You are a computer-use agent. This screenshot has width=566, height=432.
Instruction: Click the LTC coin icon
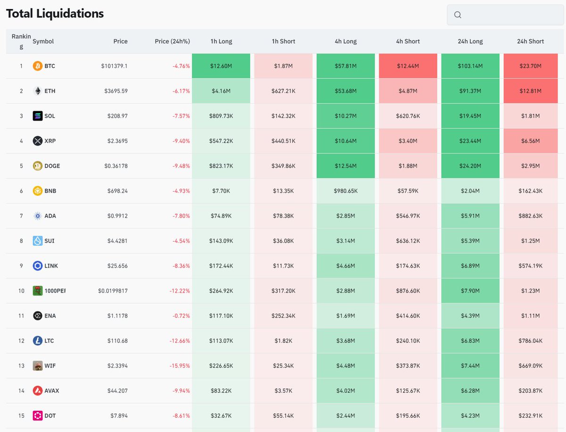pos(38,341)
